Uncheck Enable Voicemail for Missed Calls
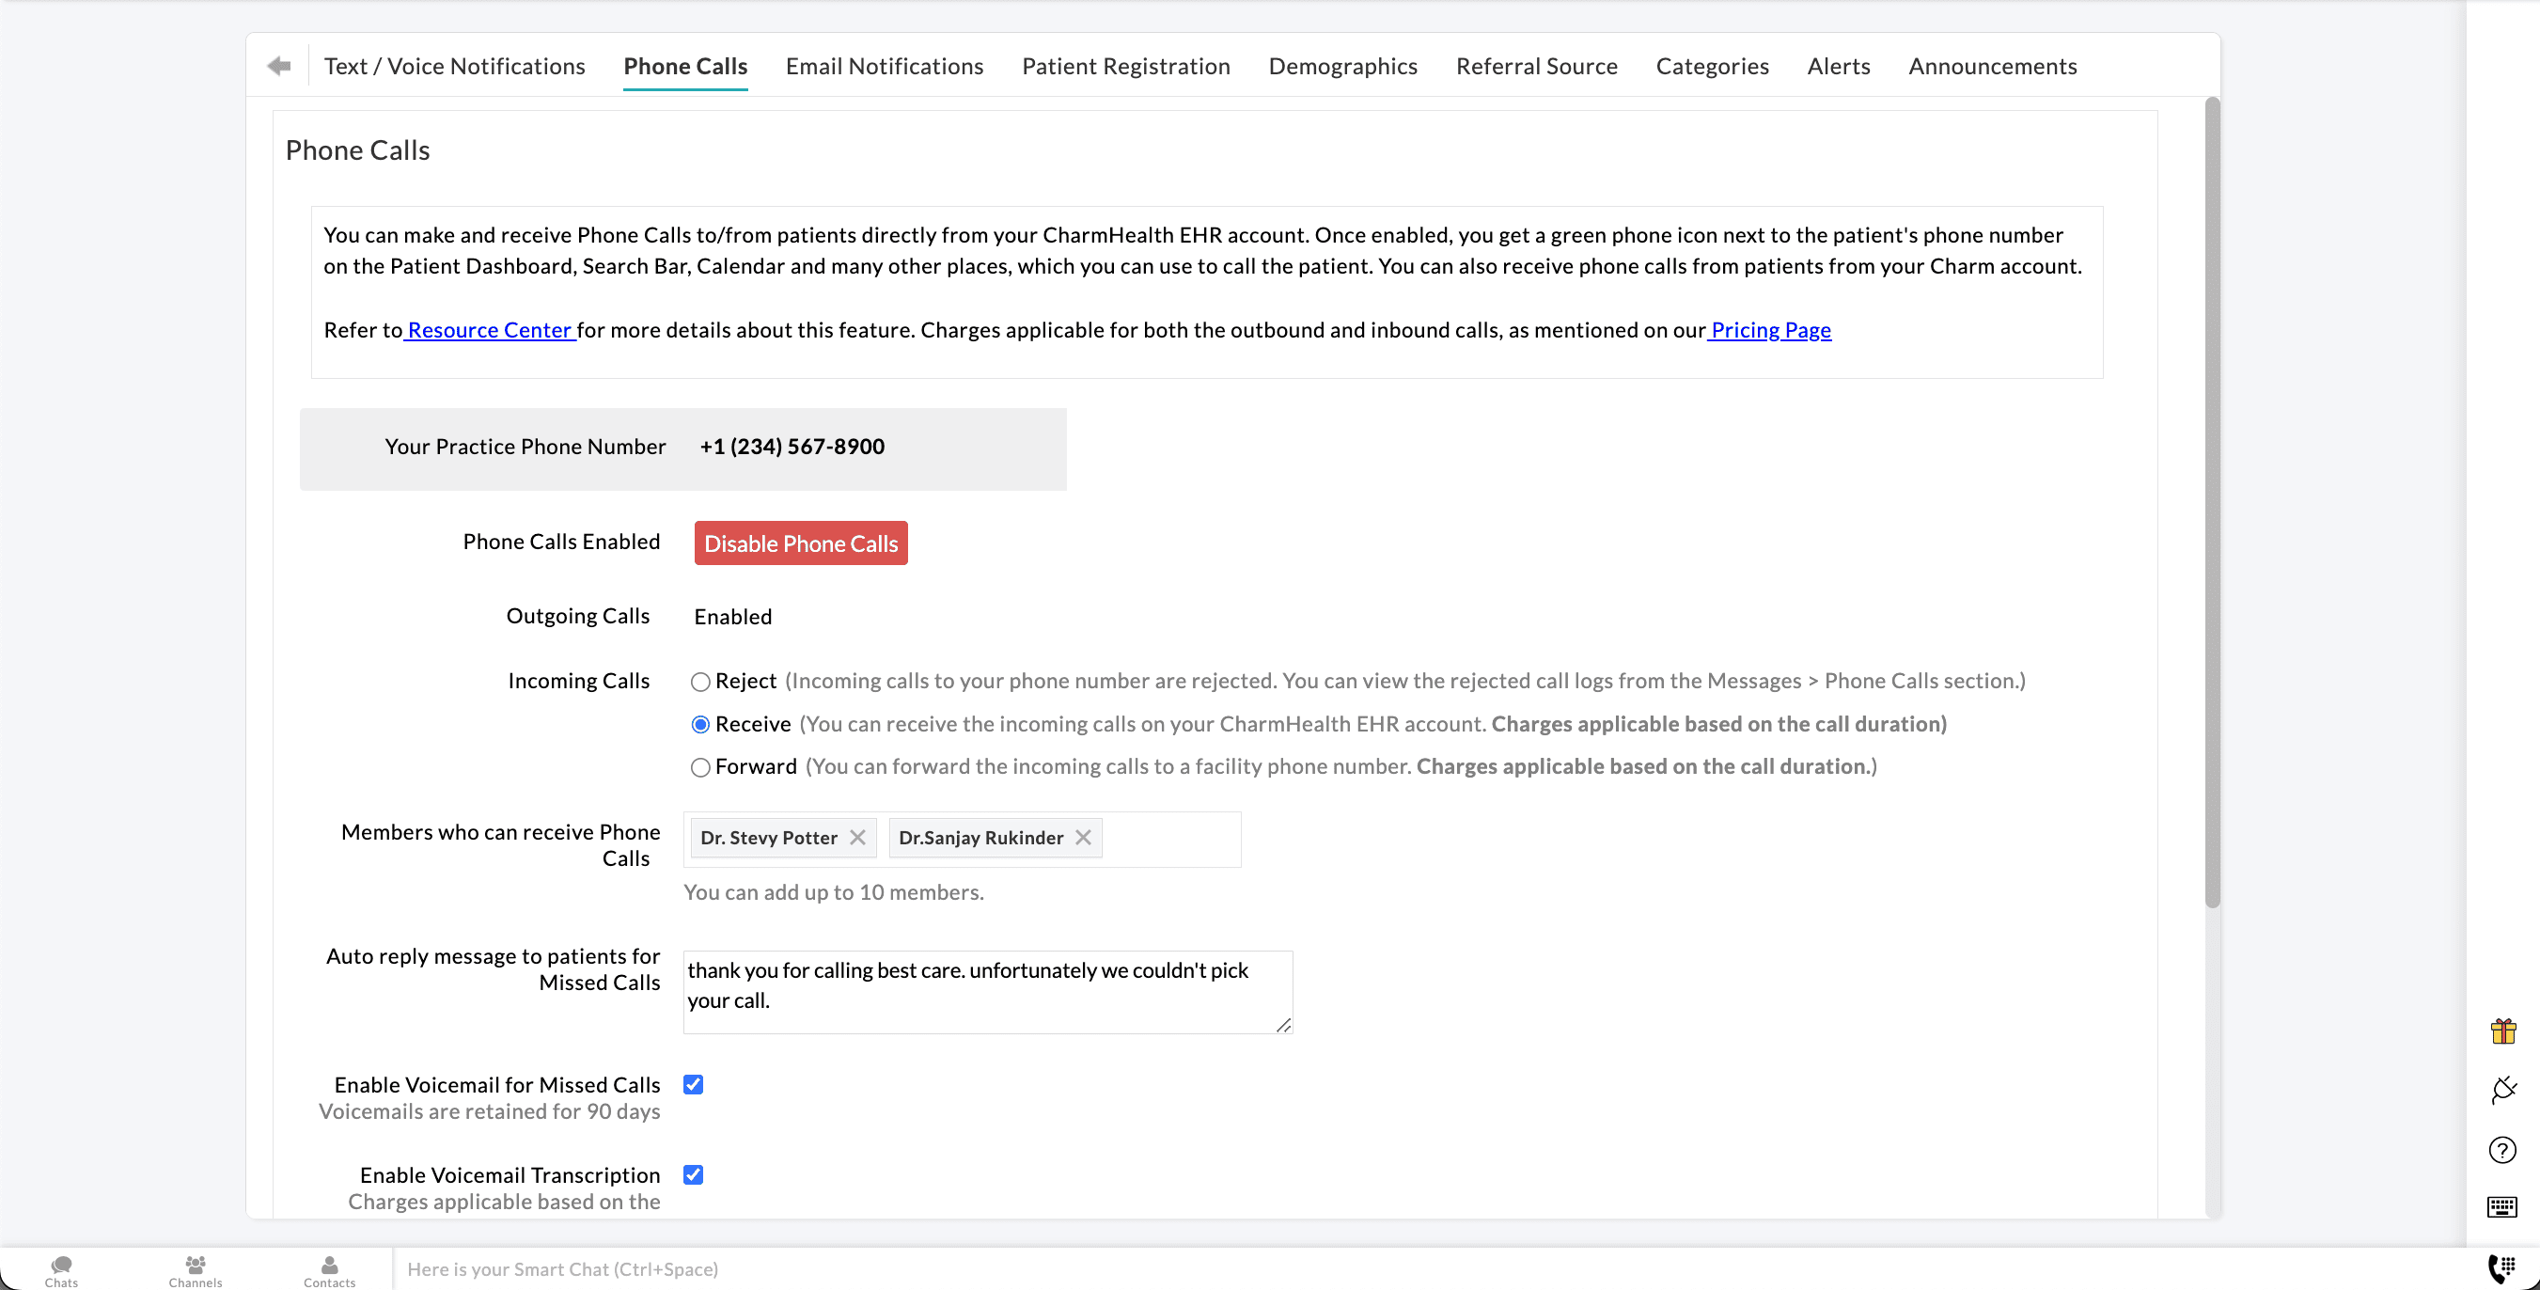Viewport: 2540px width, 1290px height. pyautogui.click(x=693, y=1085)
